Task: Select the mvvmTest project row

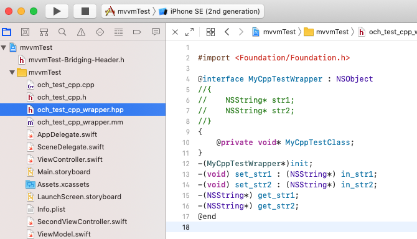Action: pyautogui.click(x=83, y=47)
